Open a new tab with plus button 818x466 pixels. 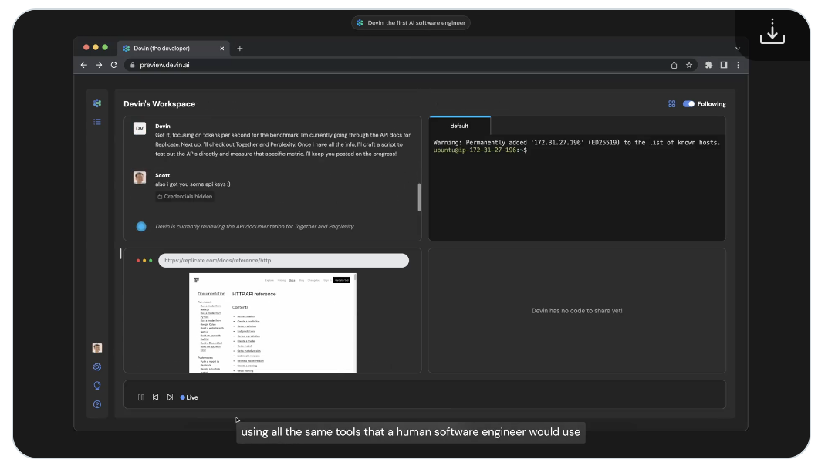tap(239, 49)
